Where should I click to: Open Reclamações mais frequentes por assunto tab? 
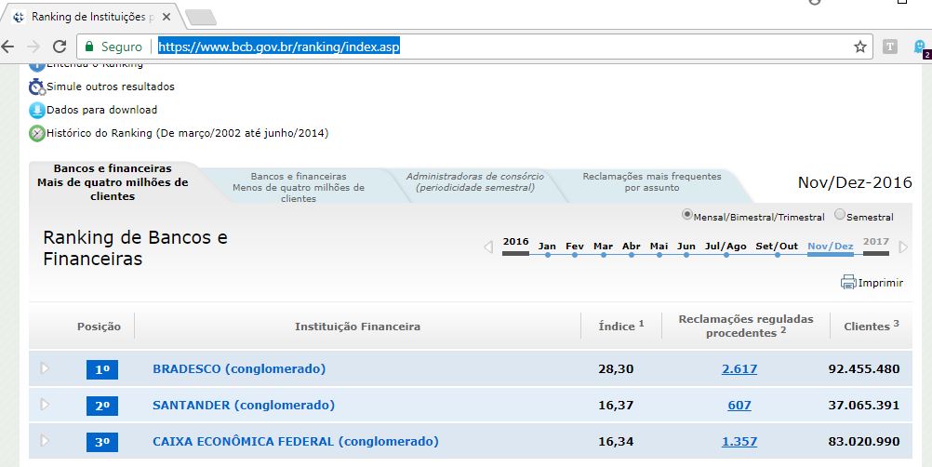[x=651, y=181]
